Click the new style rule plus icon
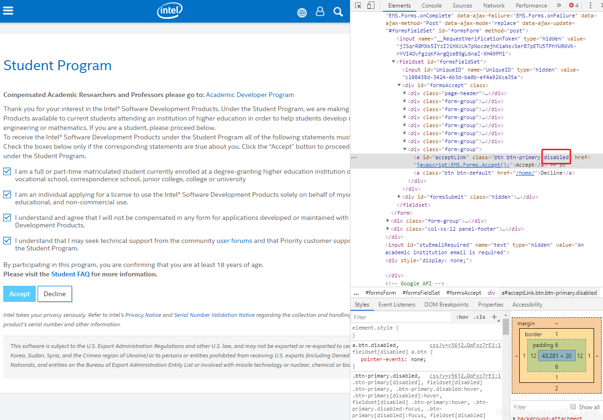Image resolution: width=603 pixels, height=420 pixels. tap(494, 317)
